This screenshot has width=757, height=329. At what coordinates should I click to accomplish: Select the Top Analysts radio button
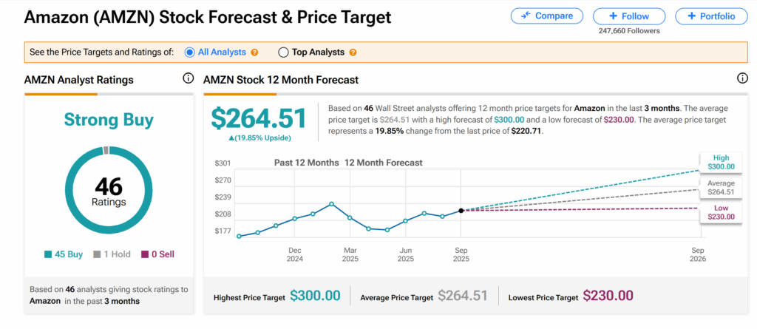click(283, 52)
